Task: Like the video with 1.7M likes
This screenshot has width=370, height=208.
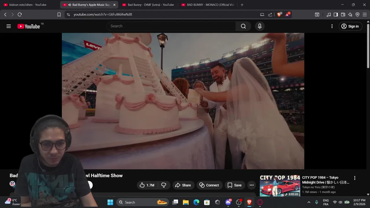Action: 147,185
